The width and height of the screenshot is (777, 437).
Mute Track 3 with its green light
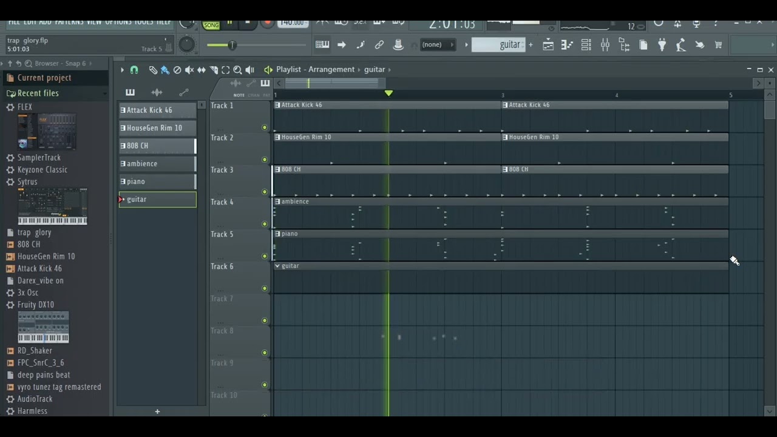pyautogui.click(x=264, y=192)
